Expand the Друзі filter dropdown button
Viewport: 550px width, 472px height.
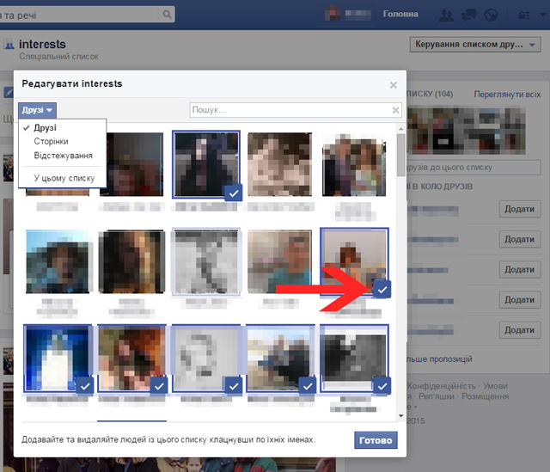[38, 111]
